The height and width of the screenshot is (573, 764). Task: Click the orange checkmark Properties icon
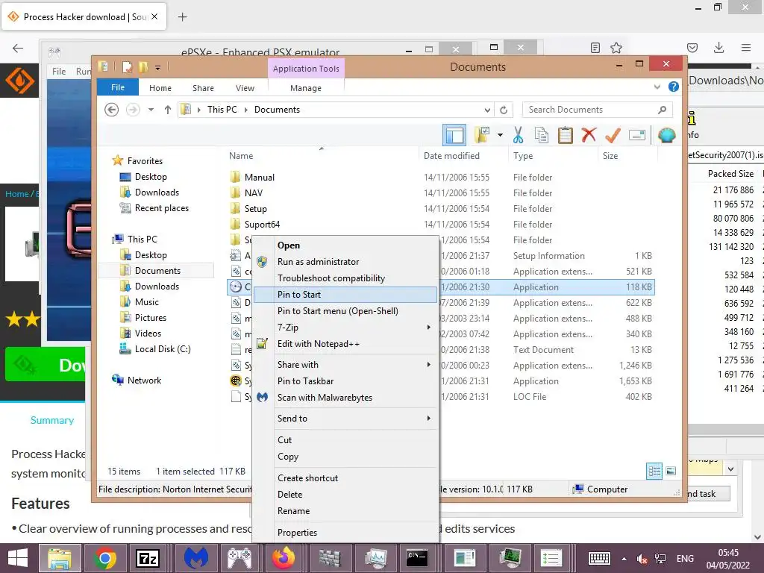(x=613, y=135)
